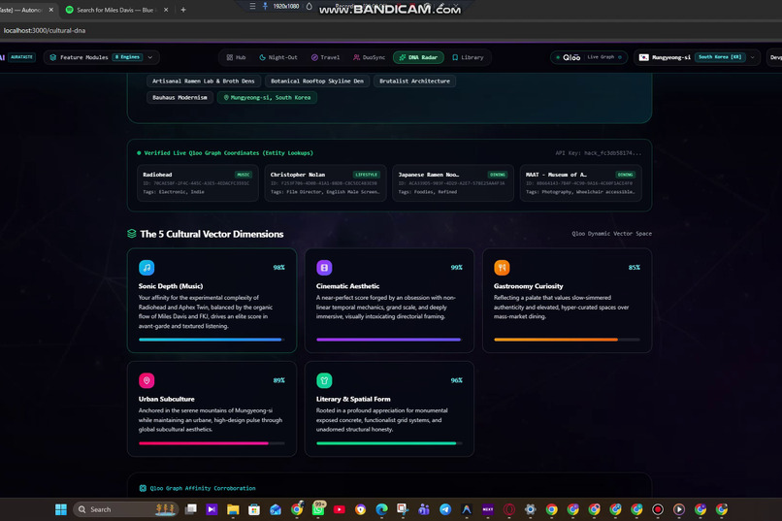782x521 pixels.
Task: Click the 85% score on Gastronomy Curiosity
Action: [x=634, y=267]
